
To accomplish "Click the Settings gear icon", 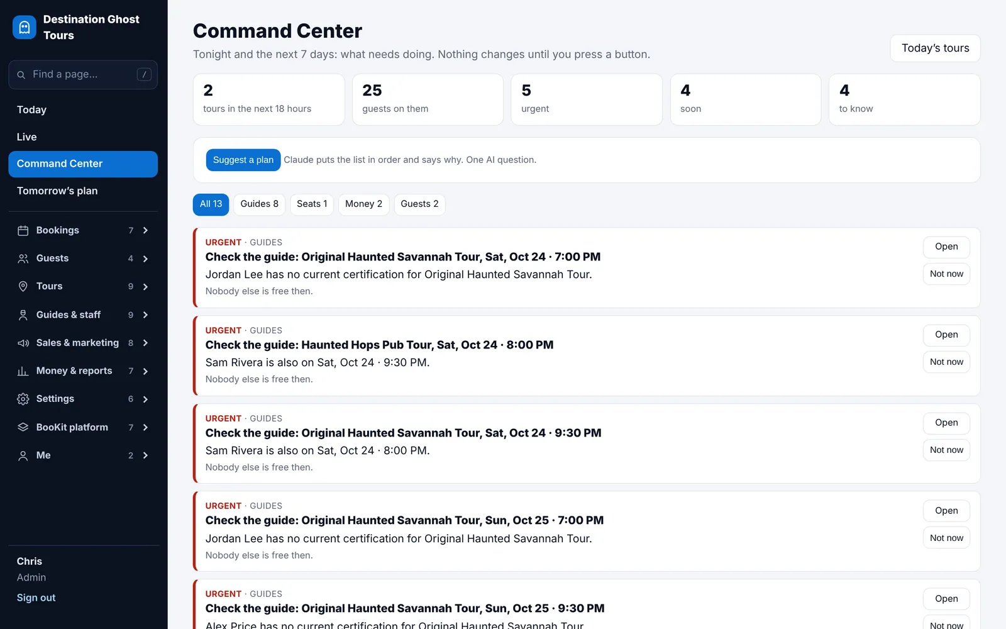I will 23,399.
